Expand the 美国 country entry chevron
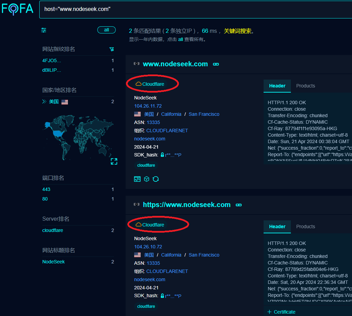This screenshot has width=352, height=316. [x=44, y=101]
